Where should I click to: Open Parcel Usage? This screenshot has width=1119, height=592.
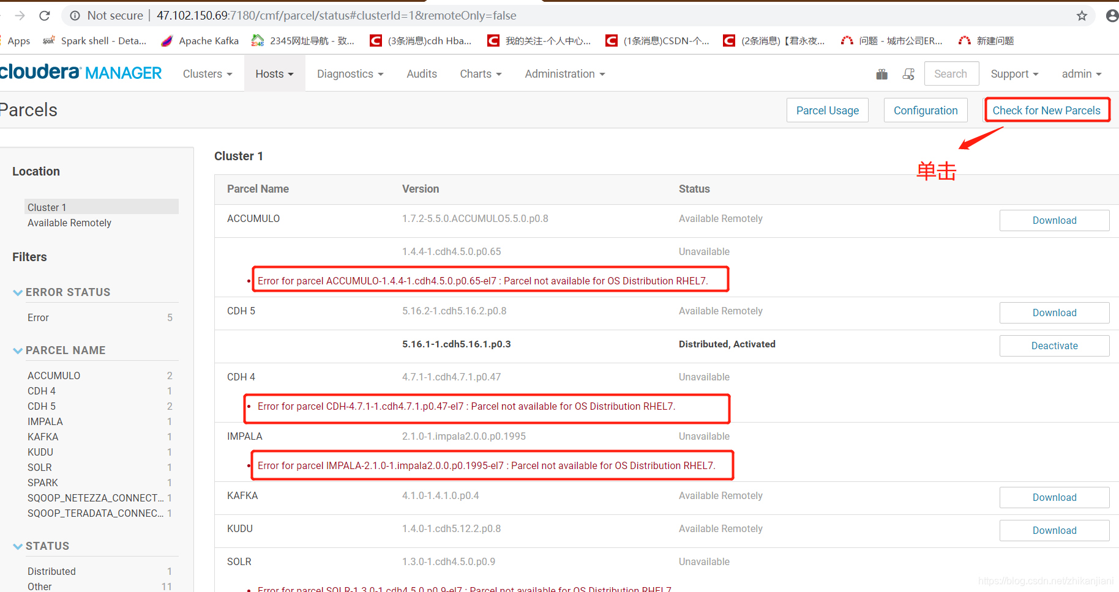pos(827,110)
